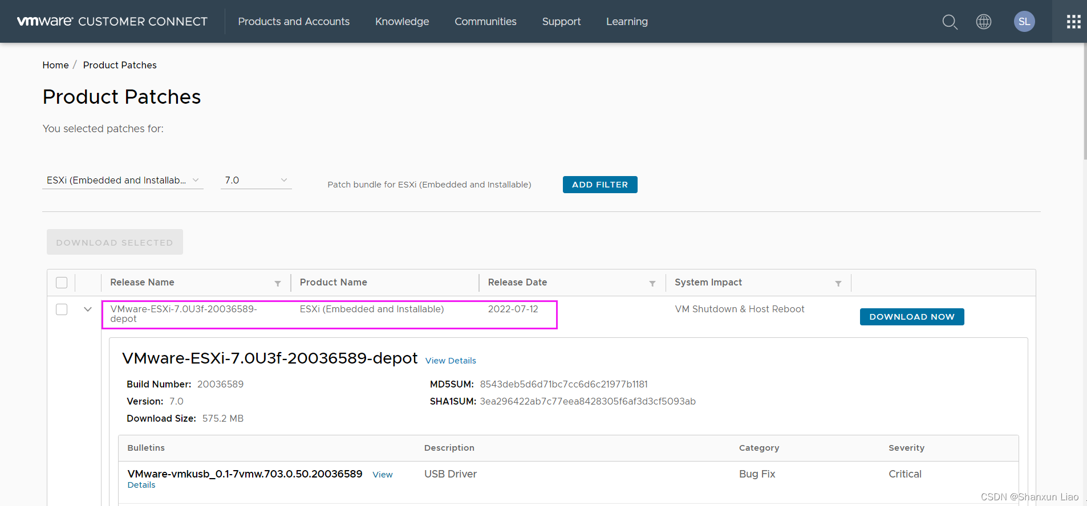Tick the select-all checkbox in table header
The image size is (1087, 506).
tap(62, 283)
